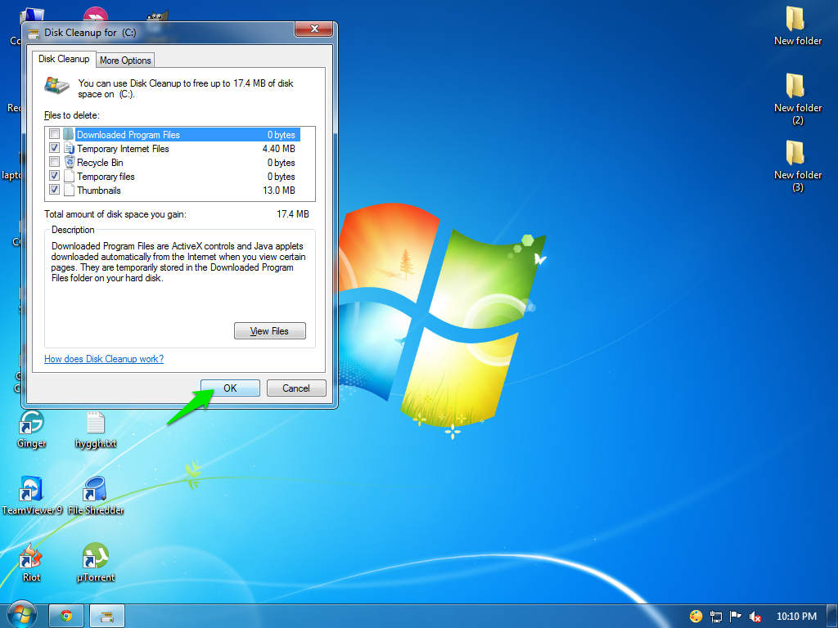Close the Disk Cleanup dialog window
This screenshot has width=838, height=628.
pyautogui.click(x=314, y=29)
